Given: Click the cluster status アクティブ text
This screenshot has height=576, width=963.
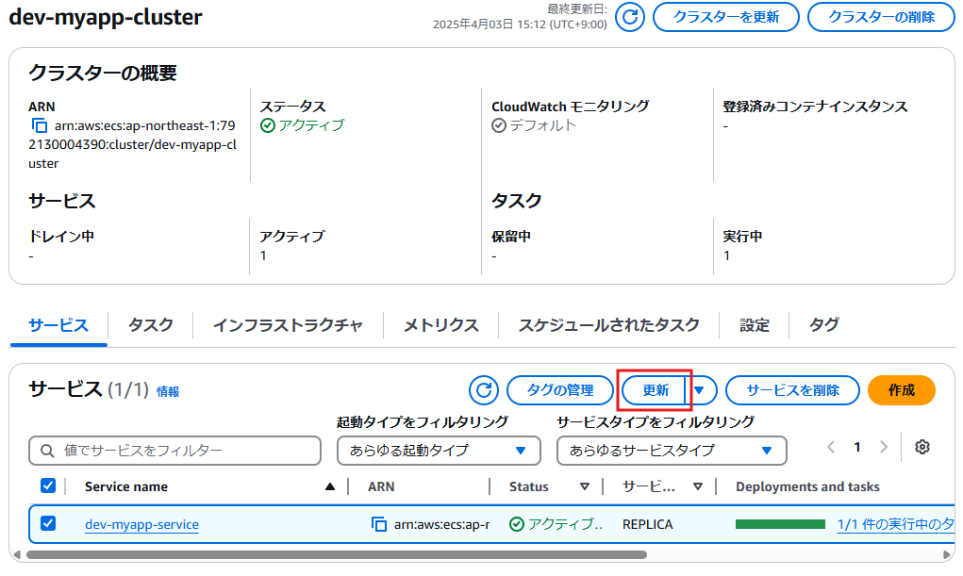Looking at the screenshot, I should pyautogui.click(x=311, y=125).
